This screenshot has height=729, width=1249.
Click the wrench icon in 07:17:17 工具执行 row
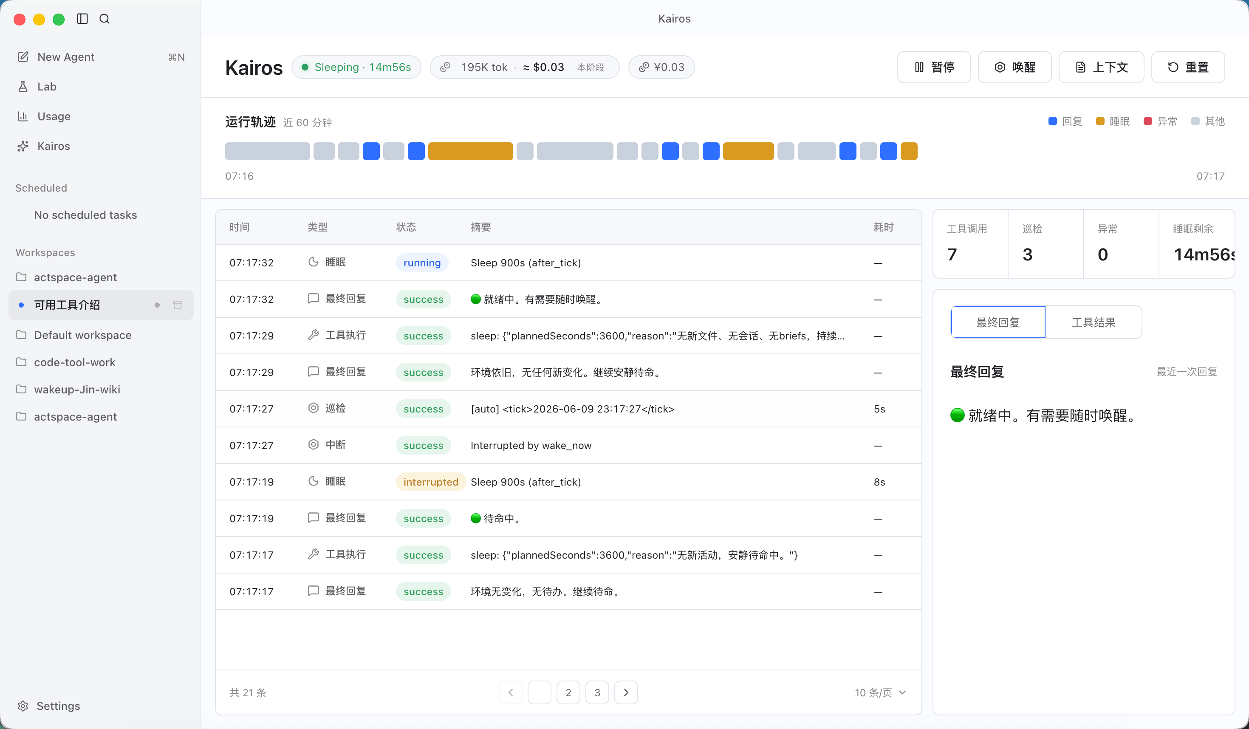click(x=313, y=554)
